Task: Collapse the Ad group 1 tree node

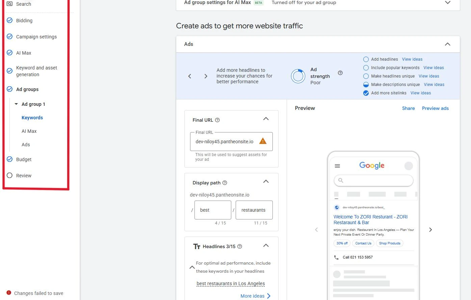Action: pos(16,104)
